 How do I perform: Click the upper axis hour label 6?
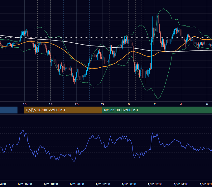click(x=207, y=104)
